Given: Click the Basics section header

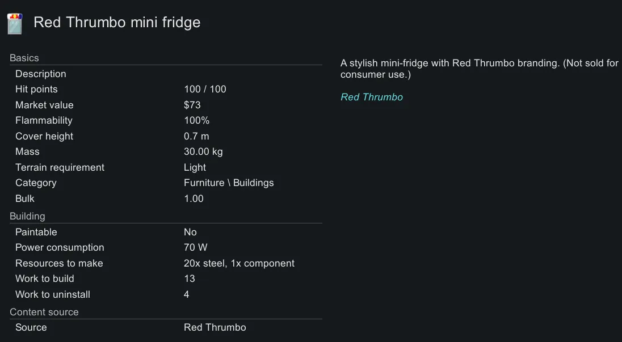Looking at the screenshot, I should pos(24,58).
